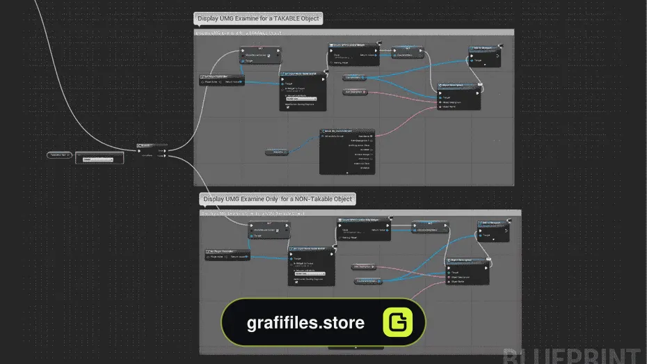This screenshot has height=364, width=647.
Task: Click exec output pin of Object Description node, NON-Takable group
Action: (x=486, y=268)
